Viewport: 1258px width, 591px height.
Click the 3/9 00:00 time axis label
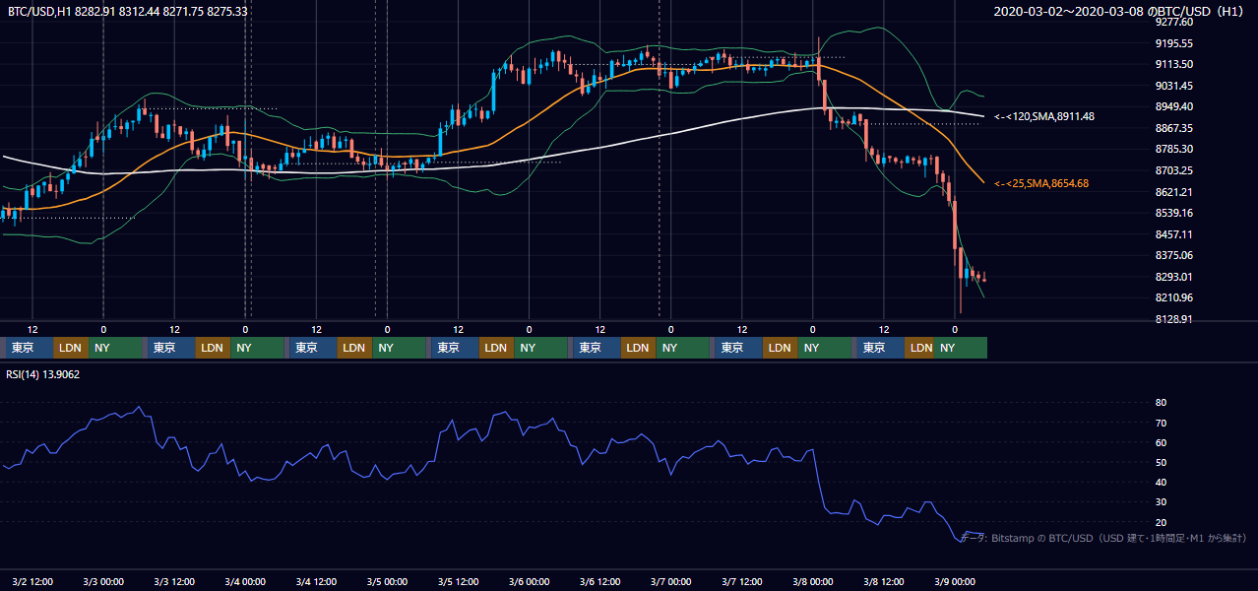click(954, 581)
